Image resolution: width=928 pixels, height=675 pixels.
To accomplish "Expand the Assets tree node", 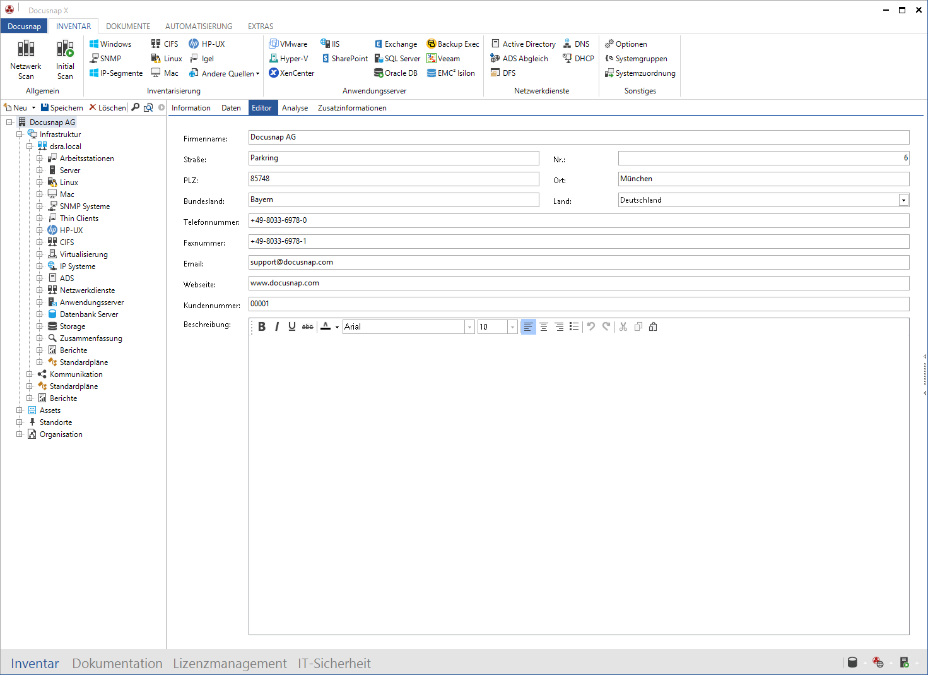I will pos(19,410).
